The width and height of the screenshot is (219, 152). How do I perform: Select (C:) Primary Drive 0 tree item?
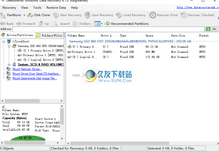[x=43, y=51]
